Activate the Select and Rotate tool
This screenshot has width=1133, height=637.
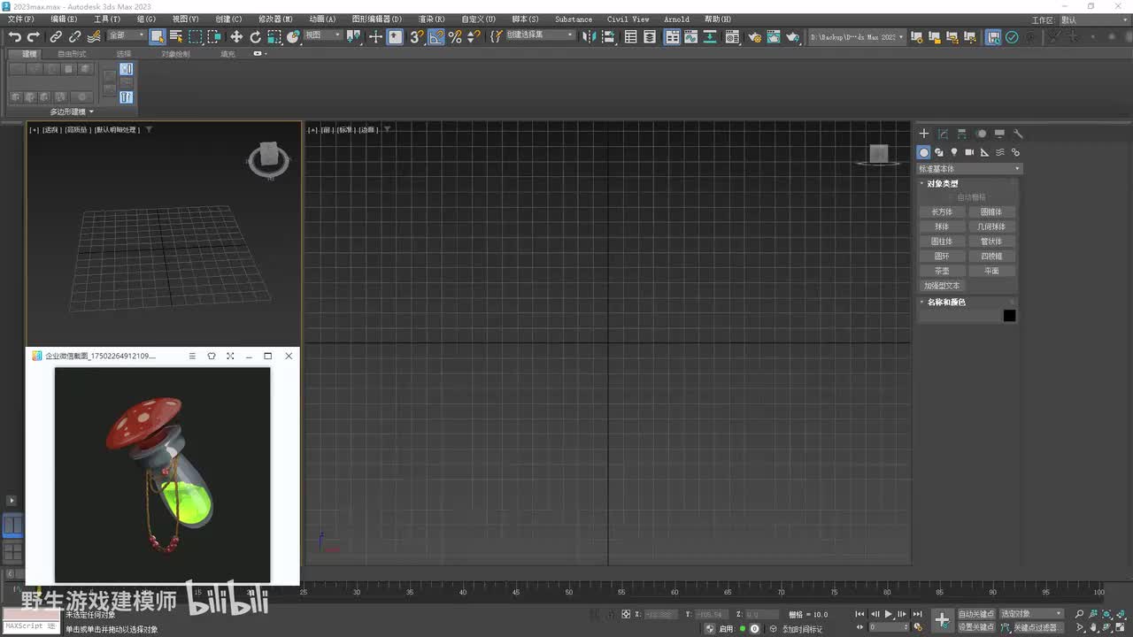[256, 37]
